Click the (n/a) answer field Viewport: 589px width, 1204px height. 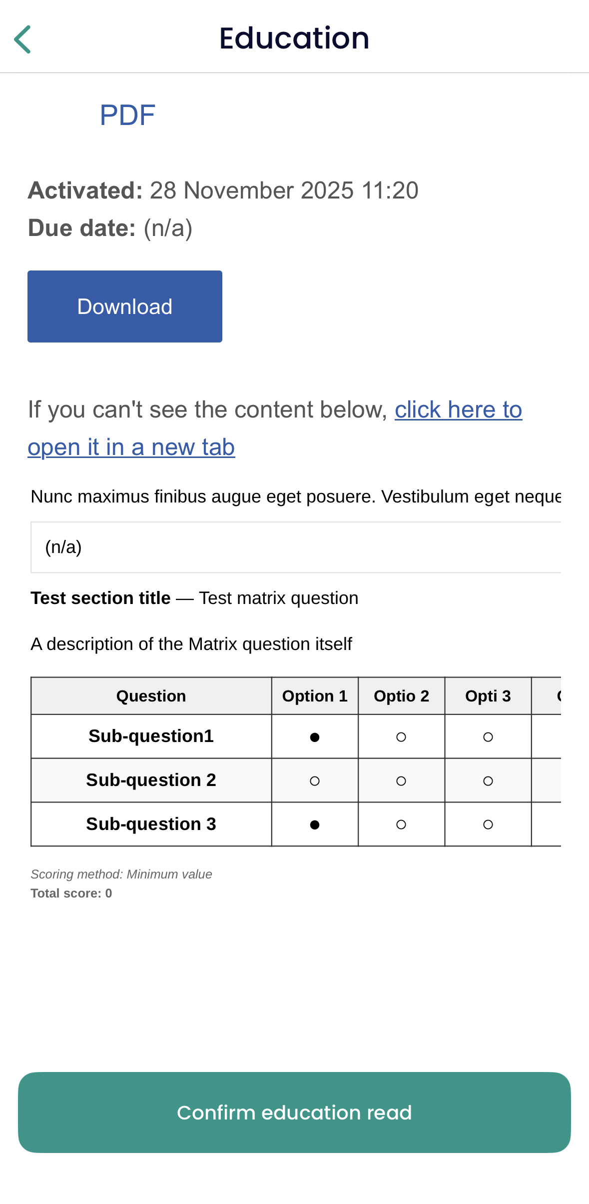[295, 547]
